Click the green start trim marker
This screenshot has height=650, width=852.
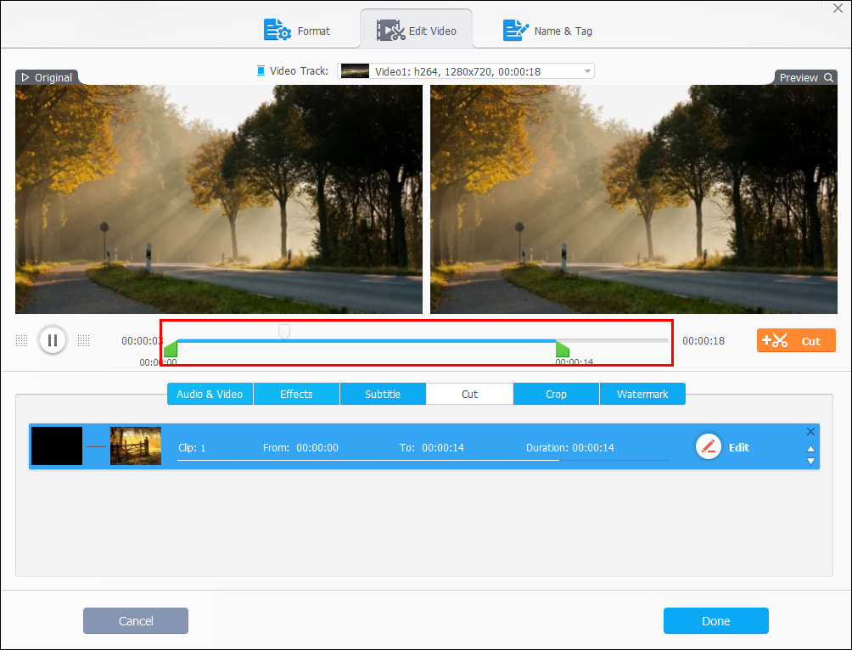(171, 349)
